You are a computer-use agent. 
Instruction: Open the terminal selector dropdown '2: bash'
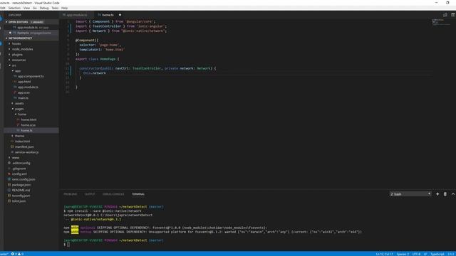[410, 194]
